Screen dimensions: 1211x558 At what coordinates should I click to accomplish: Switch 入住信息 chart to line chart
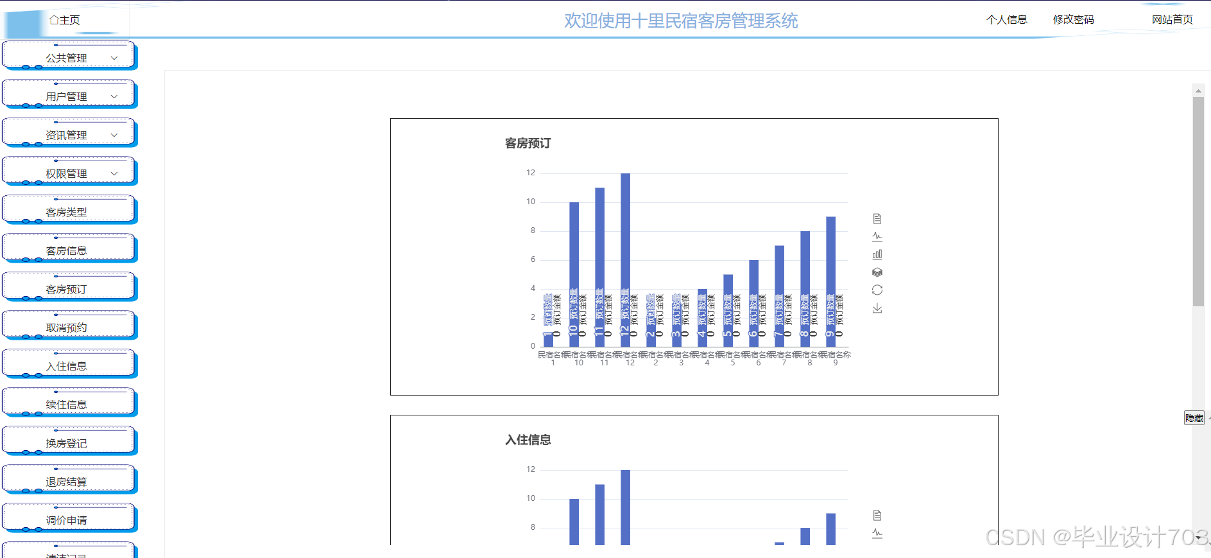pyautogui.click(x=877, y=533)
